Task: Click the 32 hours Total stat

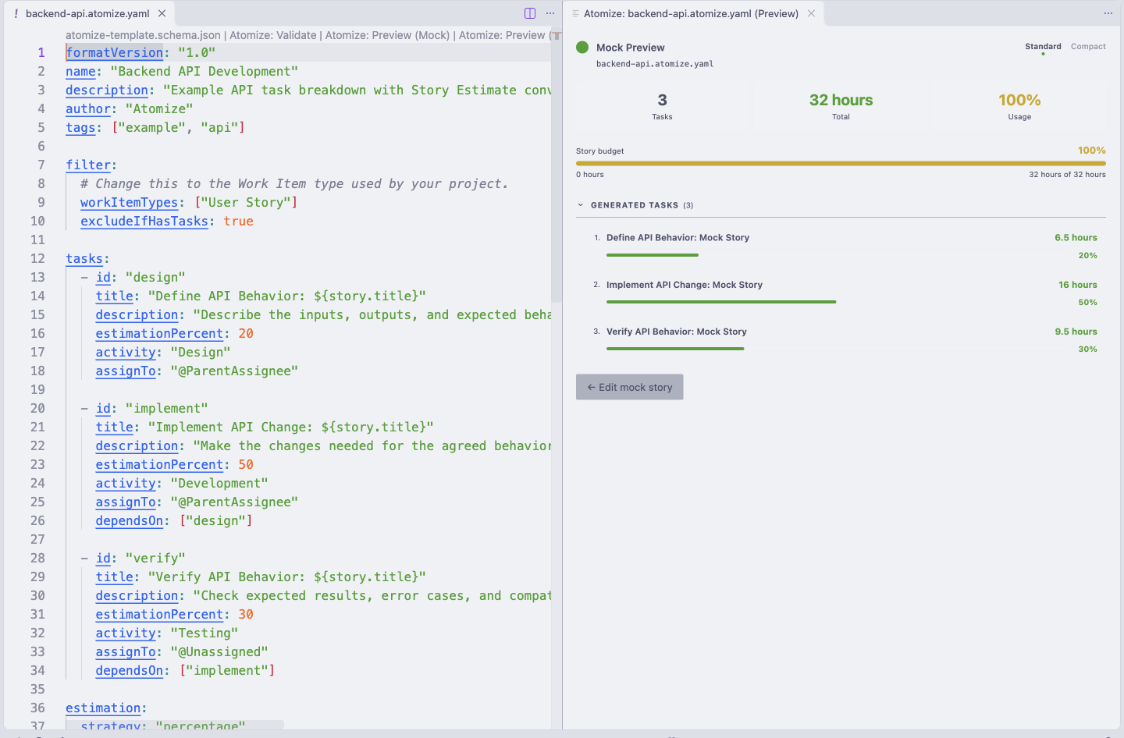Action: click(841, 107)
